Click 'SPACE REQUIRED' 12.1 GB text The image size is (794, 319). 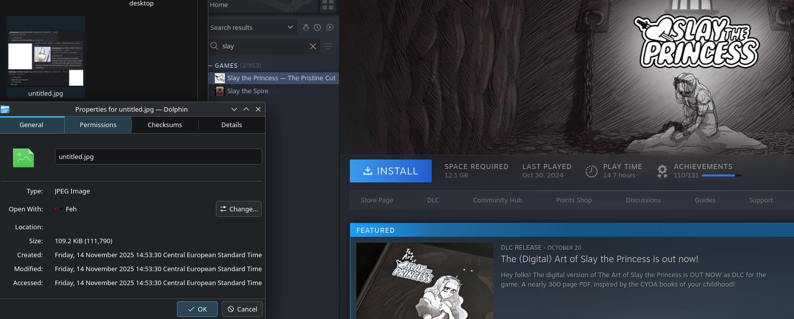pyautogui.click(x=476, y=171)
